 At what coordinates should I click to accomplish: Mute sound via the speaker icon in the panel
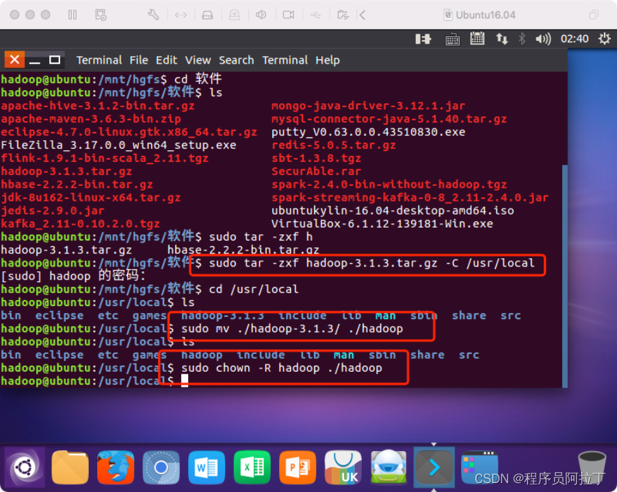coord(542,39)
